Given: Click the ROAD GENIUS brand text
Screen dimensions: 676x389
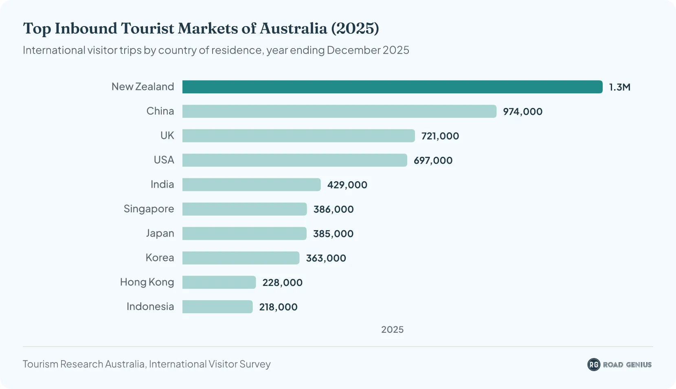Looking at the screenshot, I should point(627,365).
